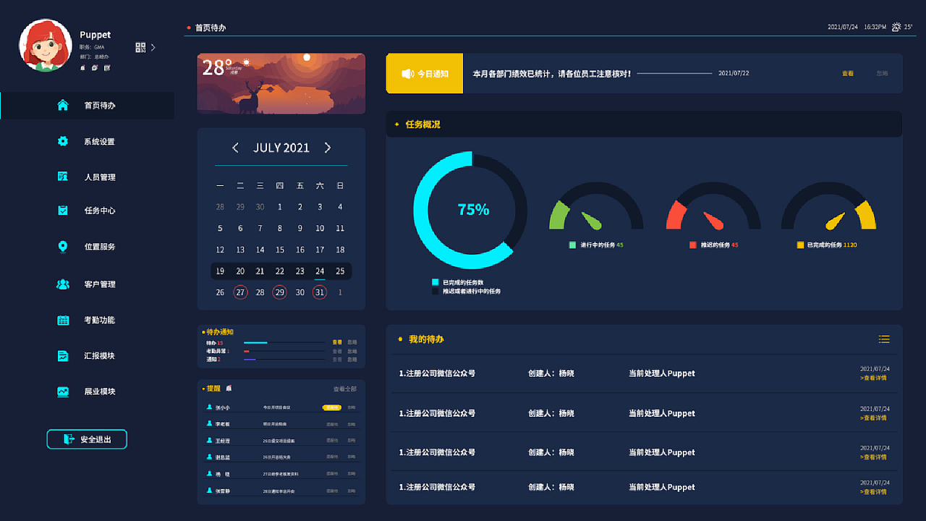Click the 客户管理 people icon
Screen dimensions: 926x521
[63, 284]
